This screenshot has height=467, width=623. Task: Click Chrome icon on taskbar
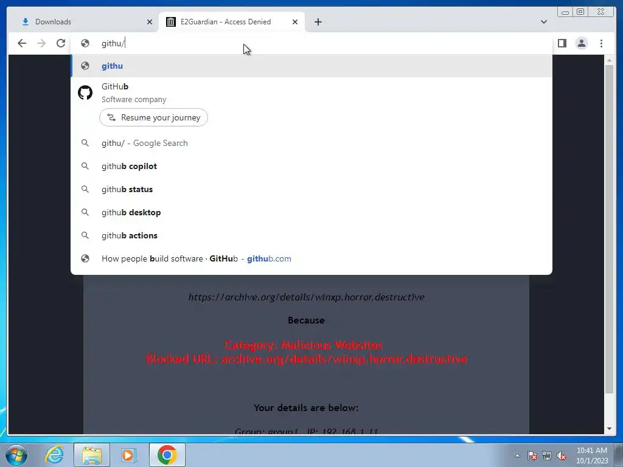click(167, 455)
